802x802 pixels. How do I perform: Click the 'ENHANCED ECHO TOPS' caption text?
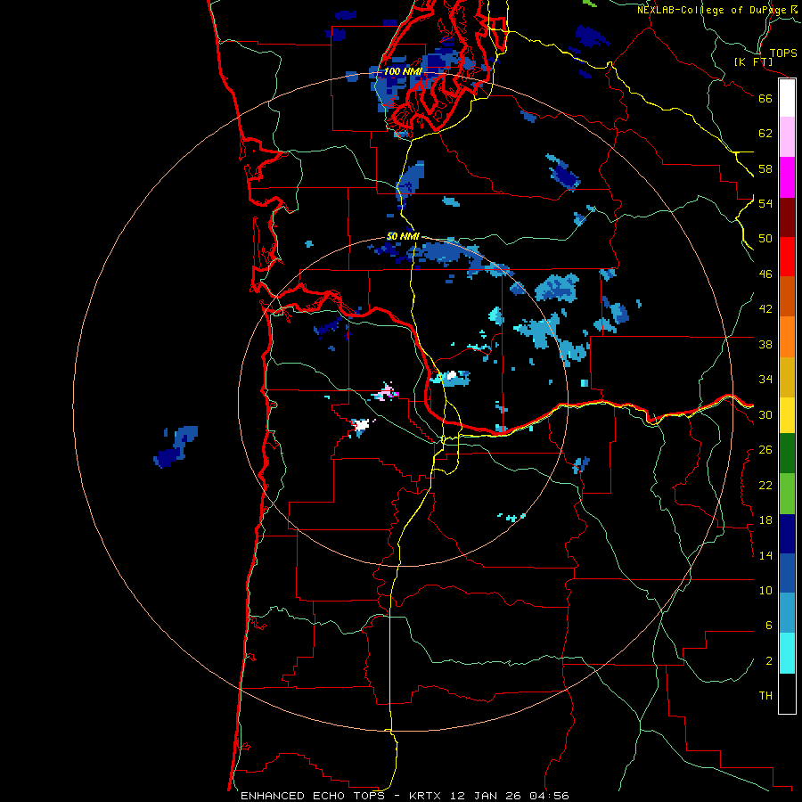click(x=313, y=796)
